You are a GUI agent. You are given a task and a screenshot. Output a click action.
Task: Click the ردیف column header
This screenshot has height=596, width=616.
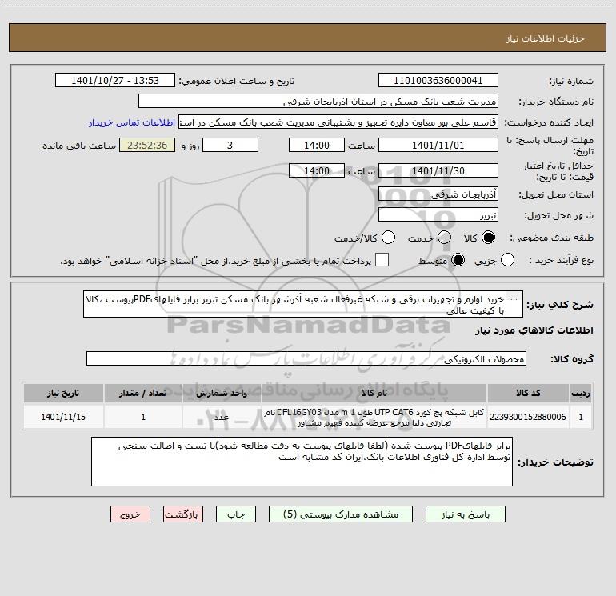(x=581, y=394)
